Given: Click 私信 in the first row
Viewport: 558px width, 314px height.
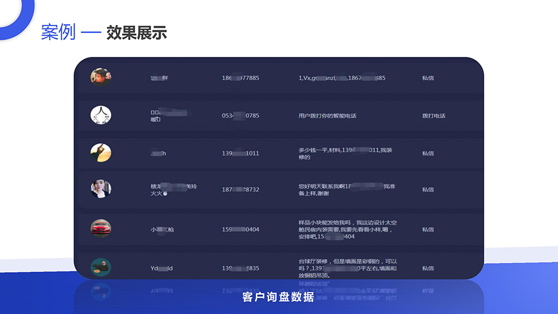Looking at the screenshot, I should (428, 78).
